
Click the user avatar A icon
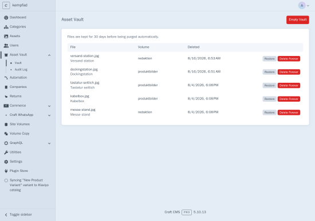tap(302, 5)
